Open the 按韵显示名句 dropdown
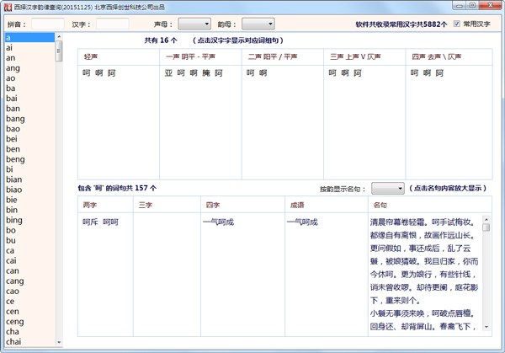This screenshot has height=353, width=505. tap(388, 188)
